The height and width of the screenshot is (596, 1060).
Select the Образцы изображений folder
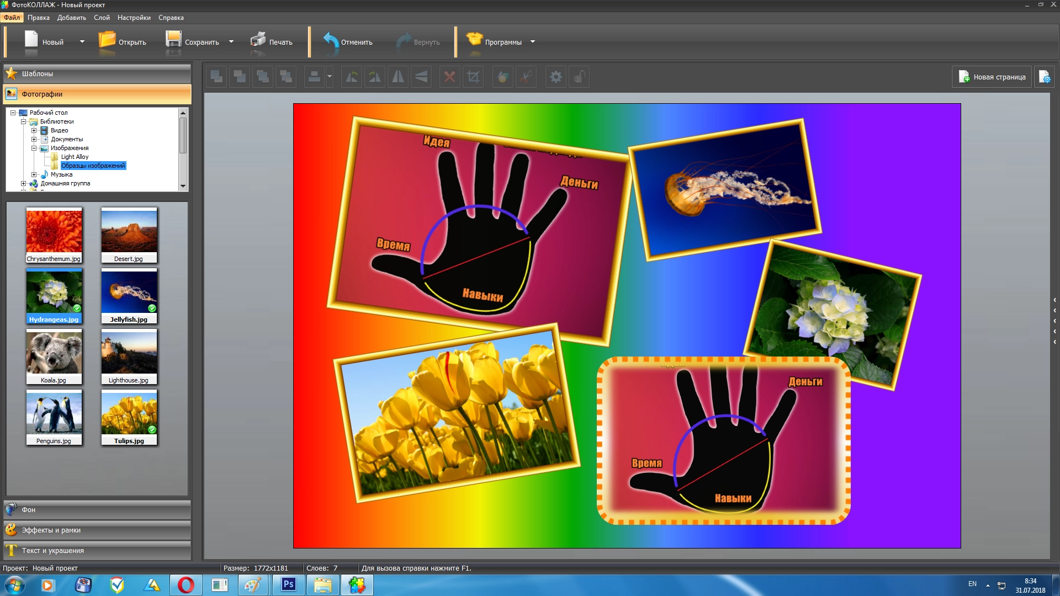tap(93, 166)
